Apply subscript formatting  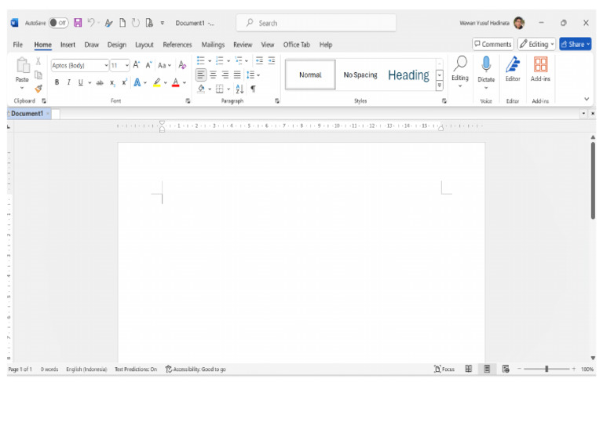pos(112,82)
